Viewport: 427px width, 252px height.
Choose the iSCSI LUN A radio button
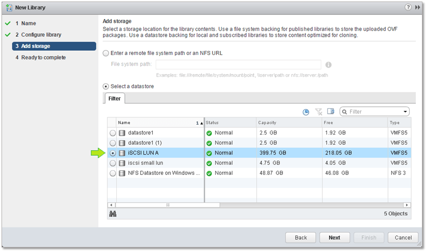tap(113, 153)
